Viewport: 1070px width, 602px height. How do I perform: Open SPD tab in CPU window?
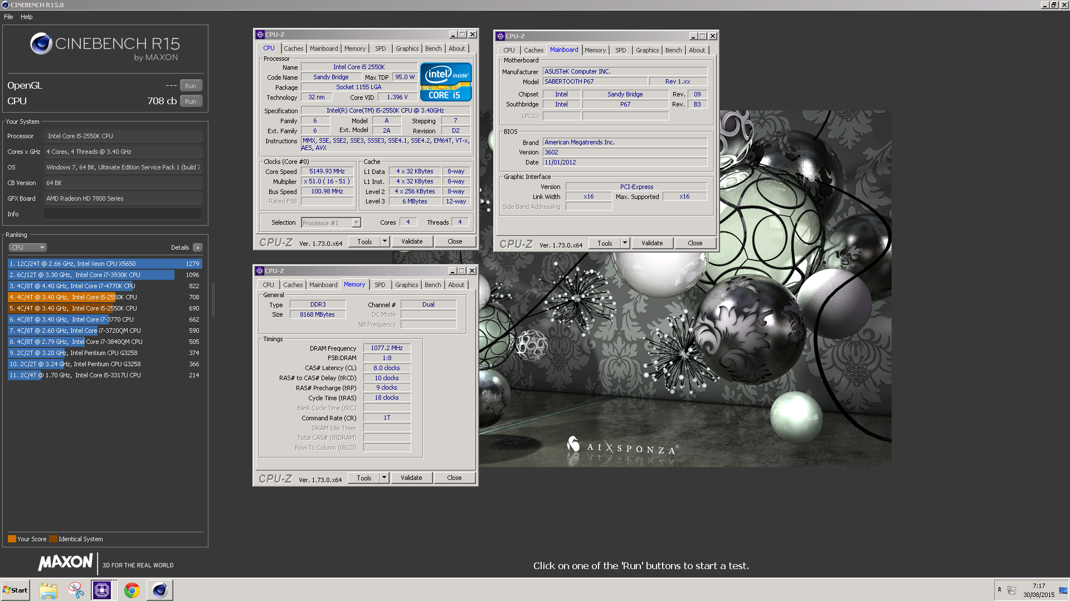[381, 48]
